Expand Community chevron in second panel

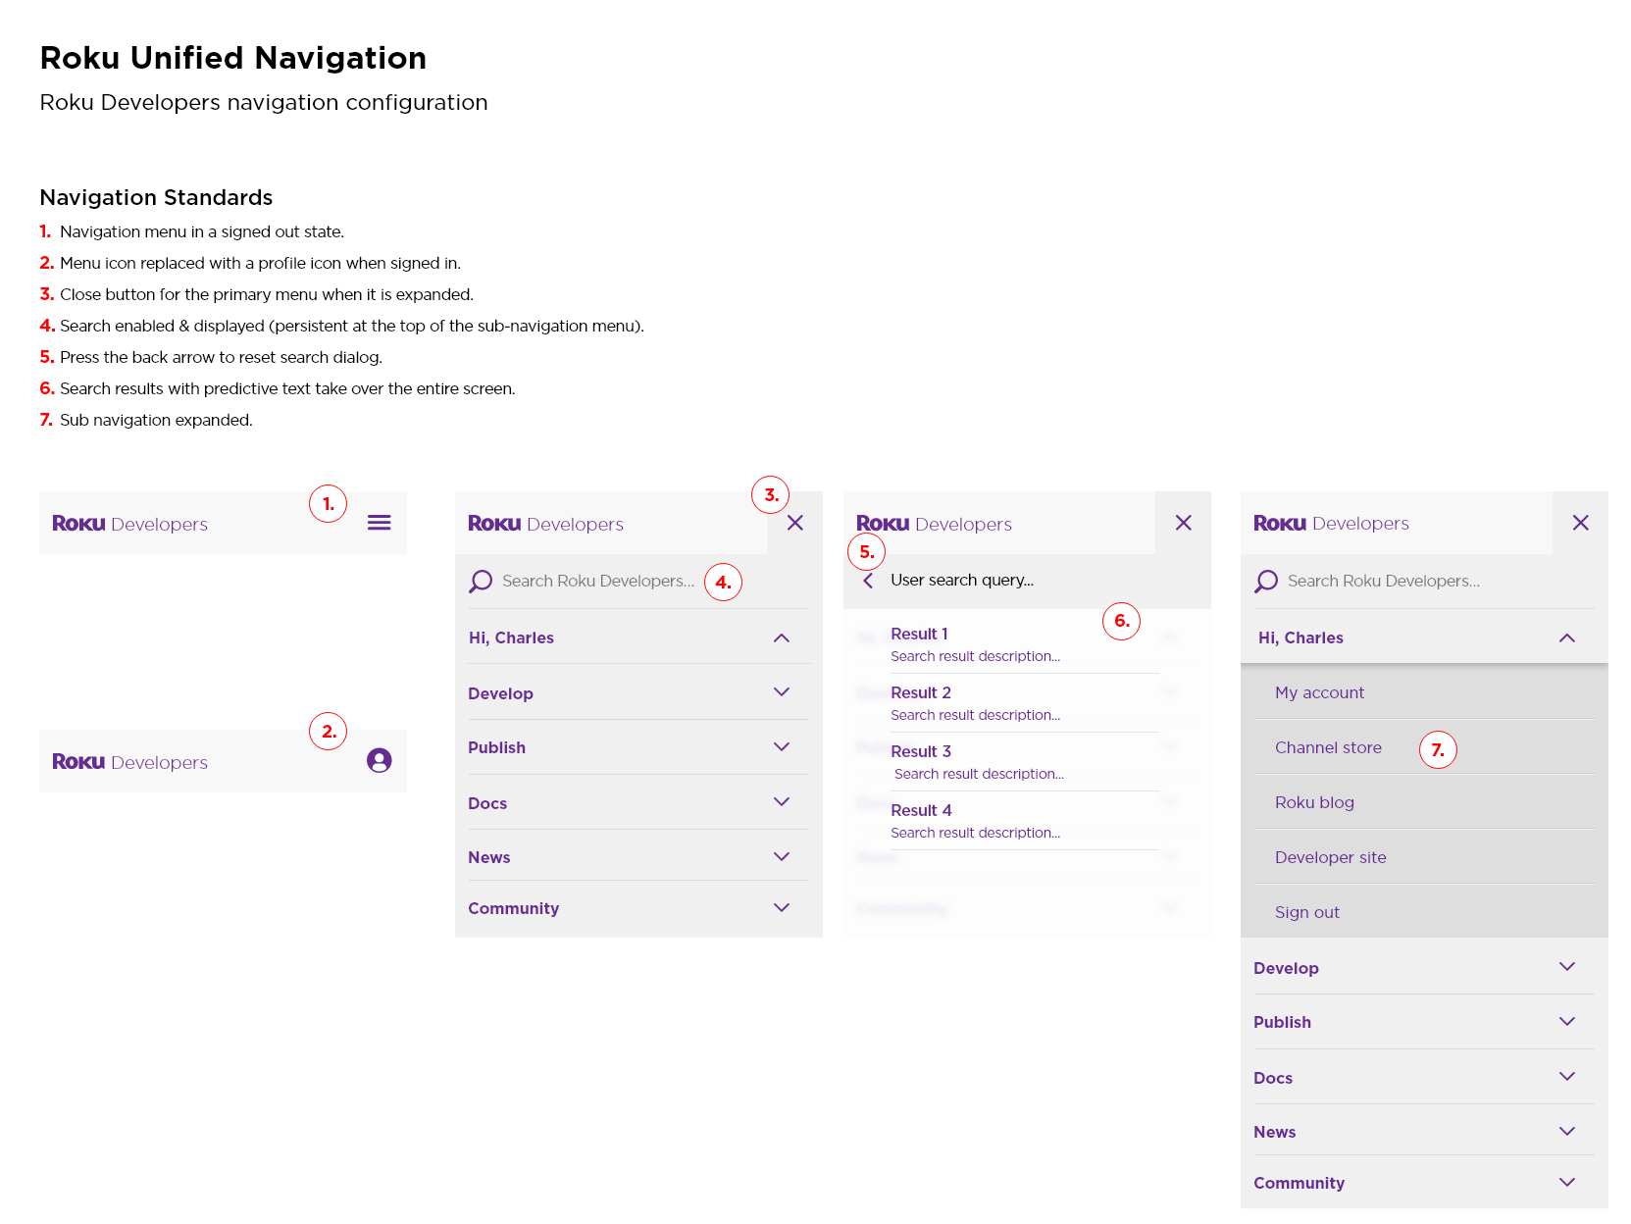[x=782, y=908]
